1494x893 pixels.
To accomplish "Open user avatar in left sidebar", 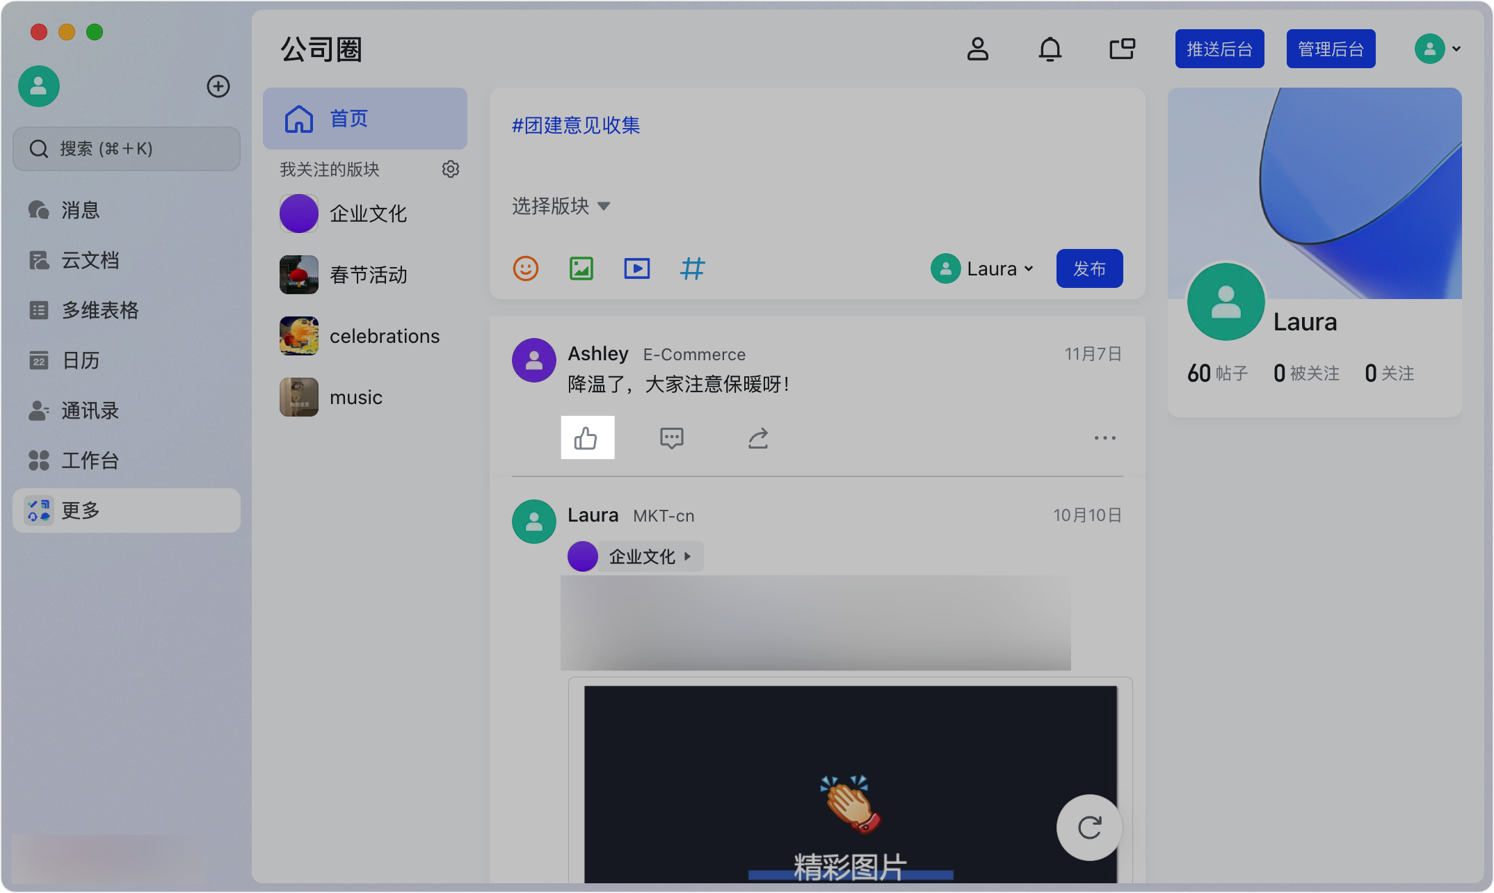I will [x=39, y=86].
